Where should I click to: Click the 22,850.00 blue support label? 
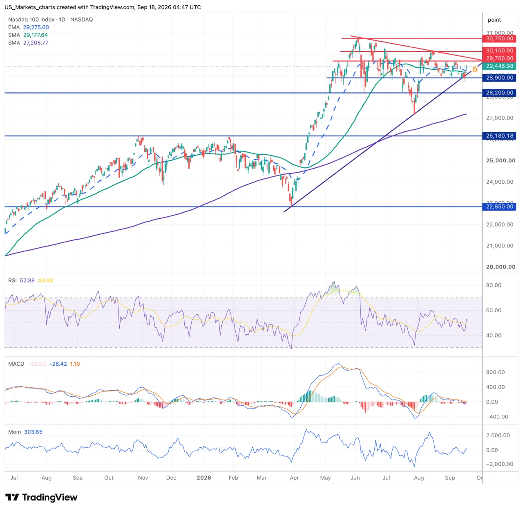(x=499, y=207)
